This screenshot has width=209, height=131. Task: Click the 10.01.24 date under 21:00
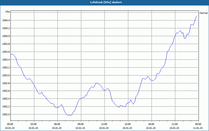point(174,128)
